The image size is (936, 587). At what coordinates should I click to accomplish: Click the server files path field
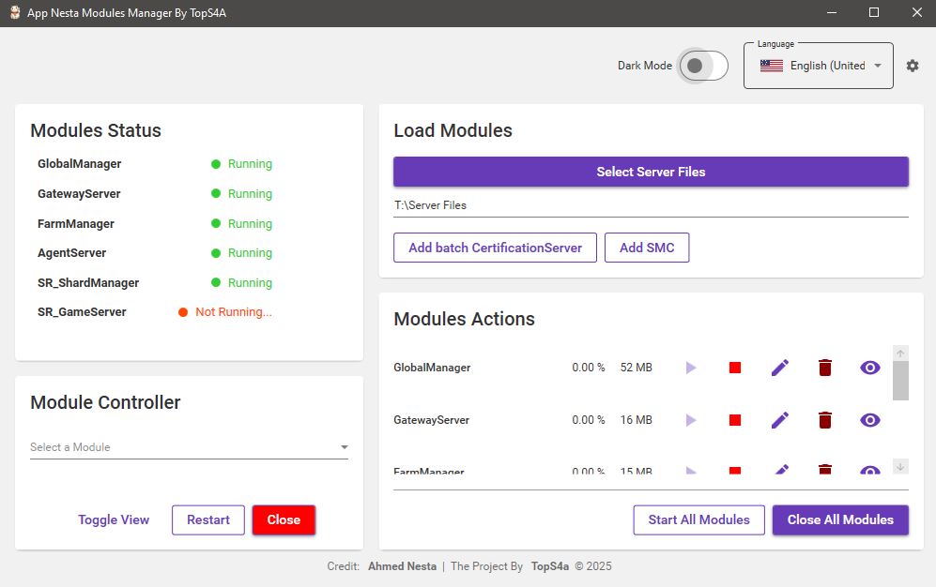tap(651, 204)
